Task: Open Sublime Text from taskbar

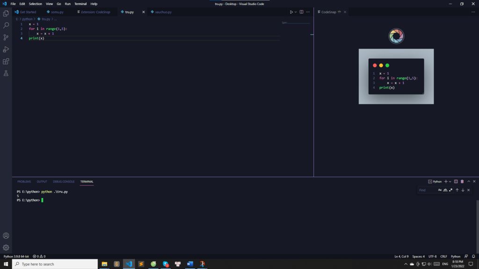Action: tap(141, 264)
